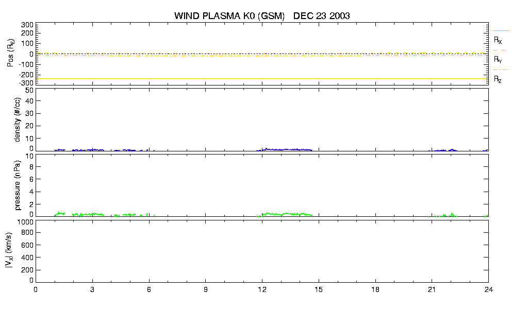Click hour 9 on the time axis
Screen dimensions: 512x309
point(205,289)
